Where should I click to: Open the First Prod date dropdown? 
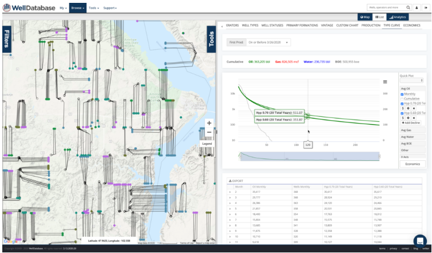coord(268,42)
